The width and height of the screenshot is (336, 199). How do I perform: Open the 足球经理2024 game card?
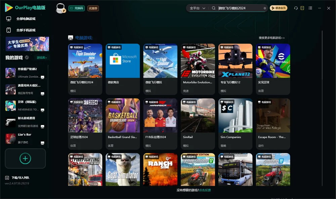[85, 124]
